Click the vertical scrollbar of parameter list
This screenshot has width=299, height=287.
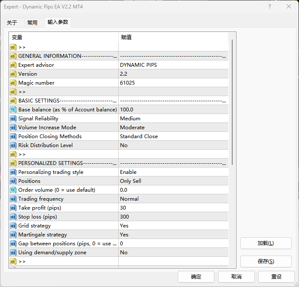232,102
